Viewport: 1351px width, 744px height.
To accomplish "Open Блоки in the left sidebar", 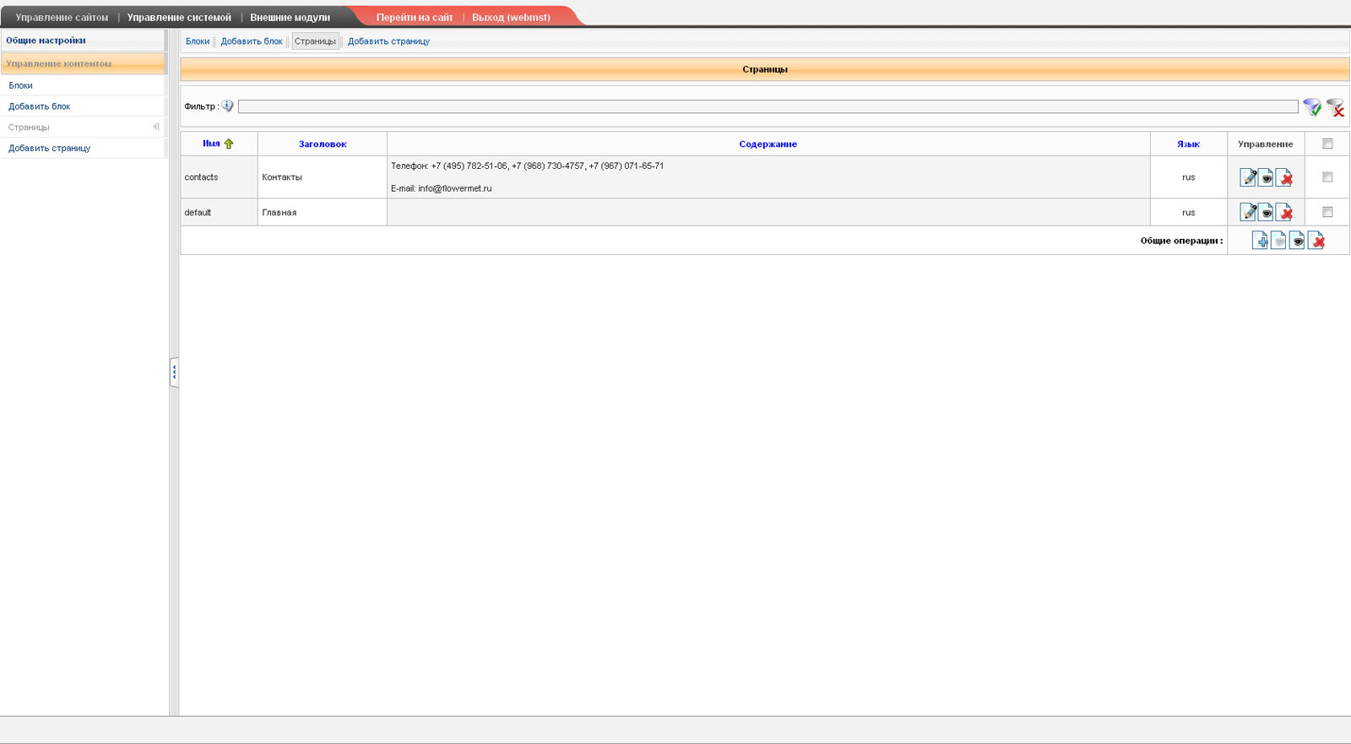I will pos(83,85).
